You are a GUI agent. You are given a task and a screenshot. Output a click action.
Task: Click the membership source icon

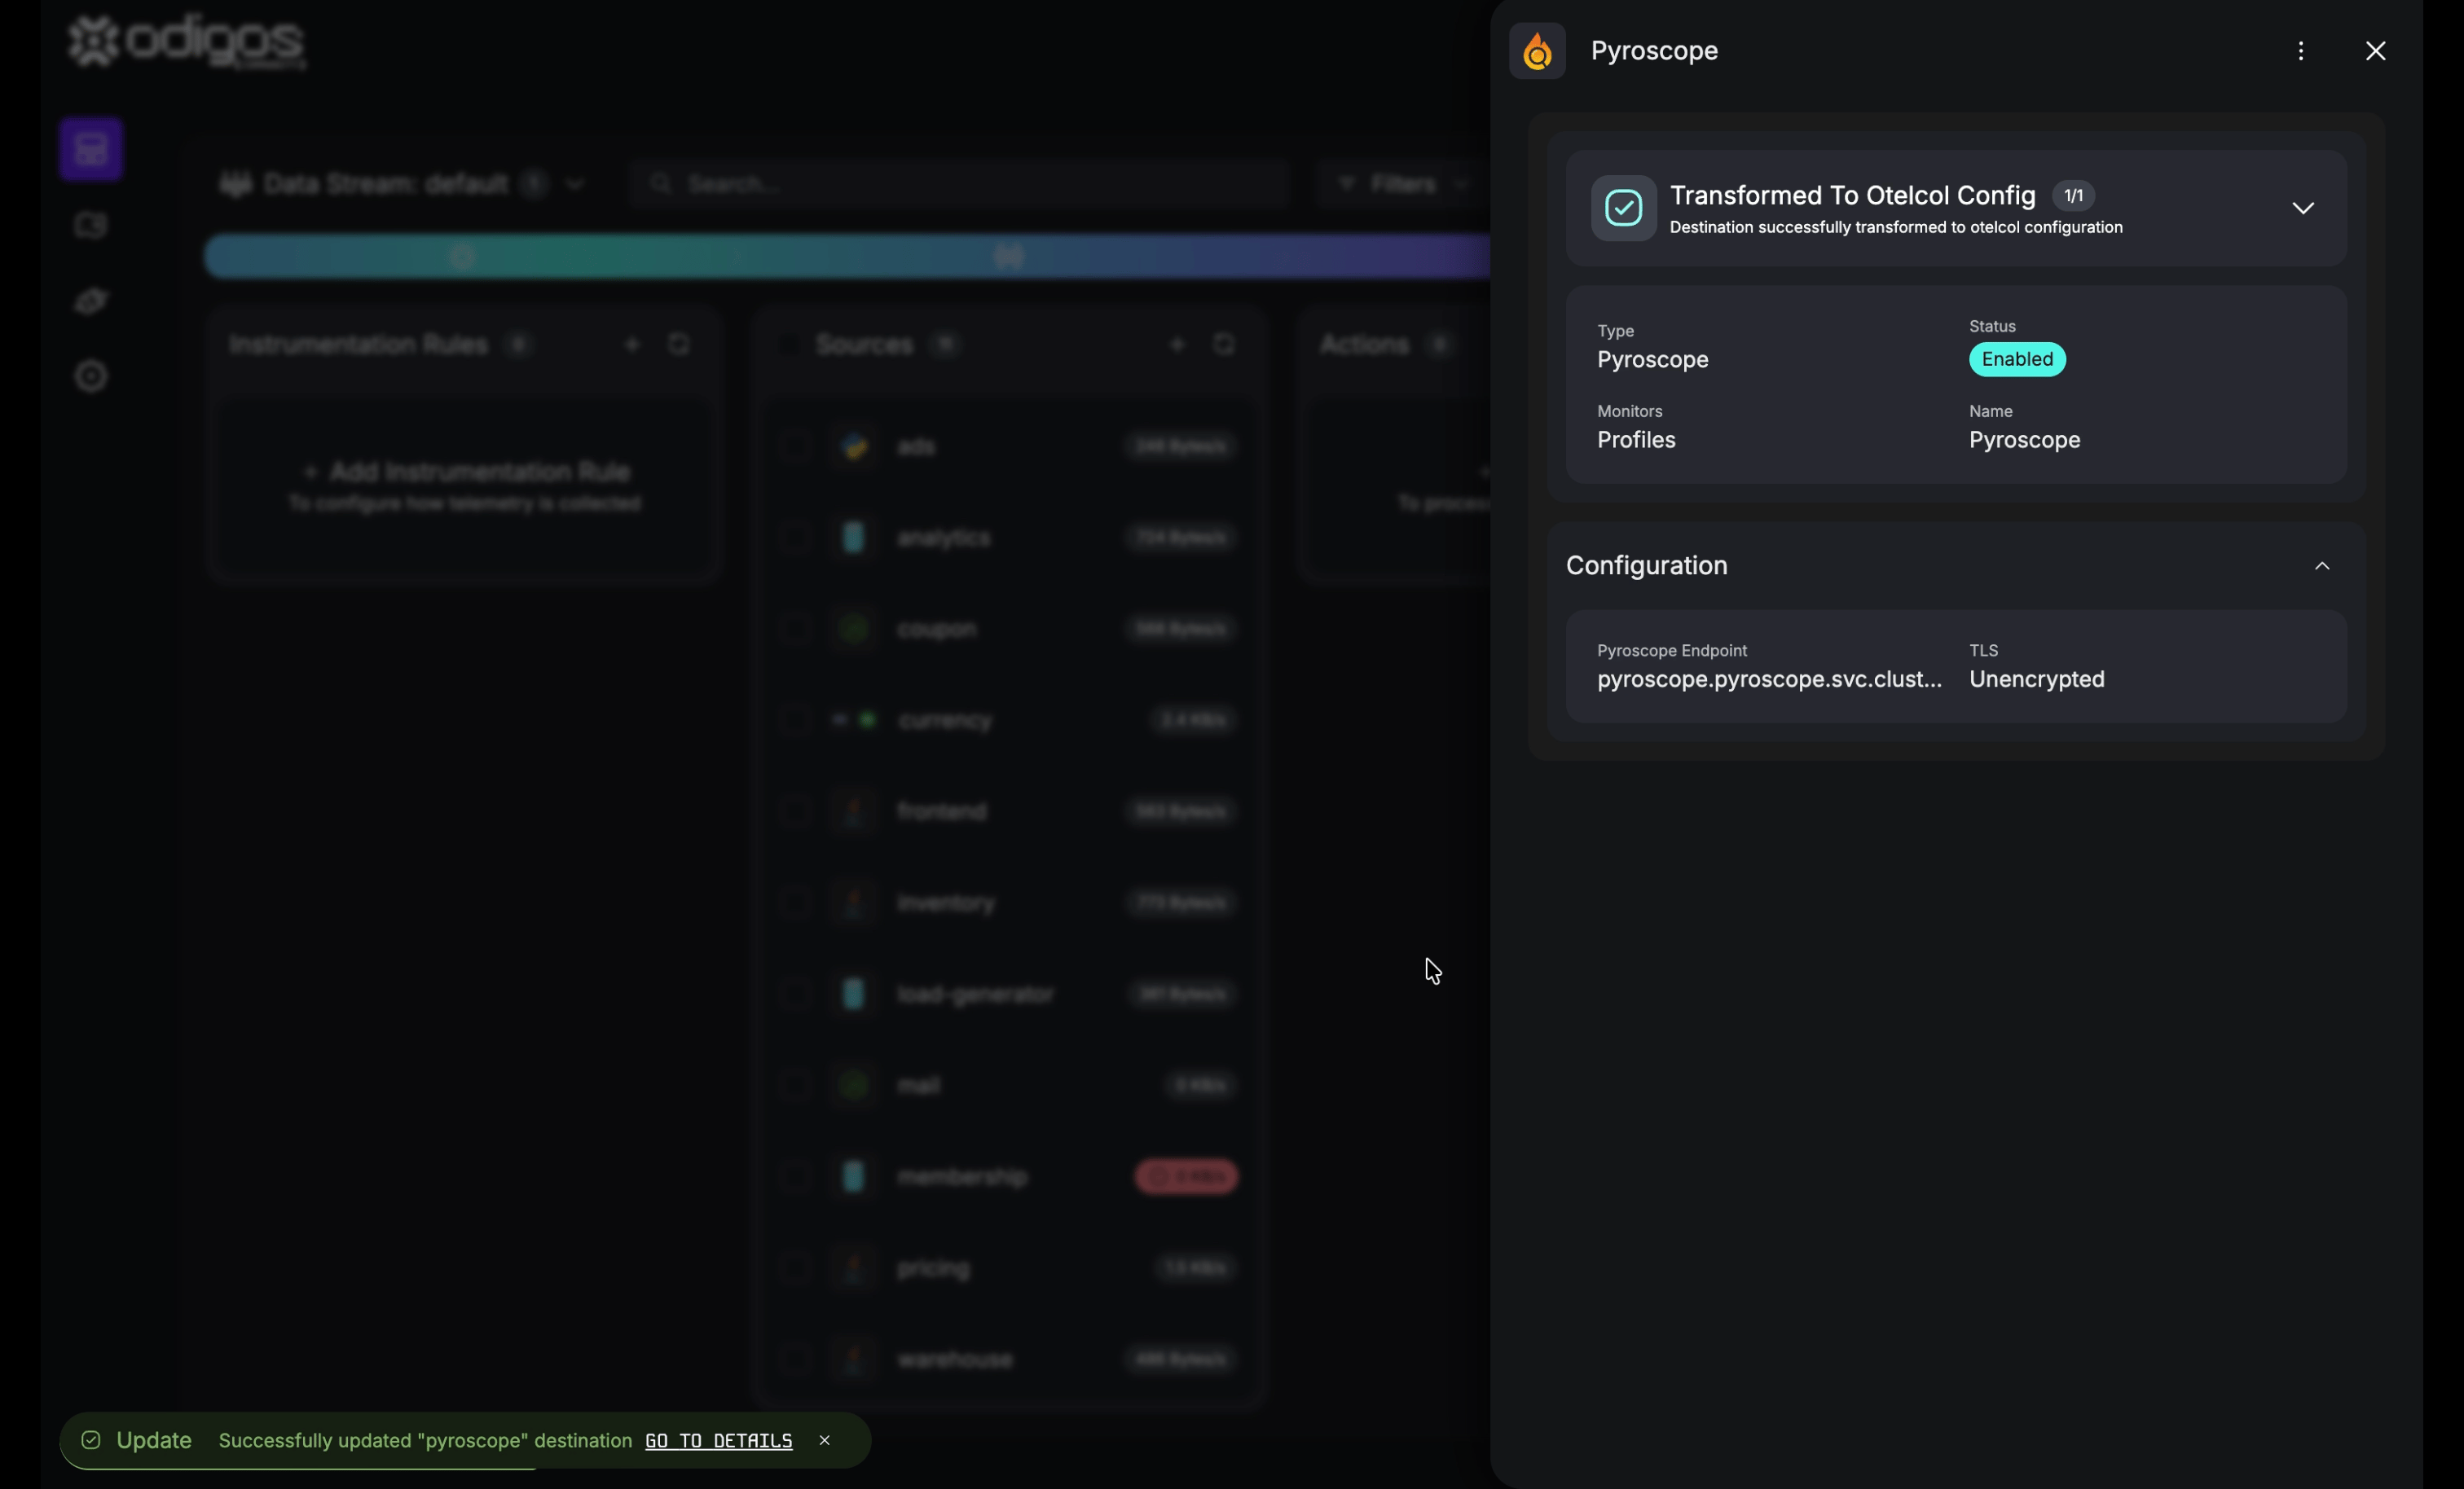(853, 1177)
